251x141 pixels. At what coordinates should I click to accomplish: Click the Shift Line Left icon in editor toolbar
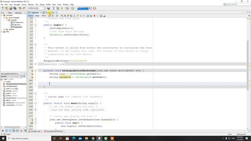tap(88, 16)
